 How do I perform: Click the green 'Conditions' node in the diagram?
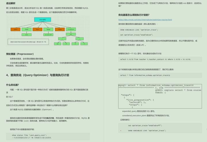click(x=71, y=29)
